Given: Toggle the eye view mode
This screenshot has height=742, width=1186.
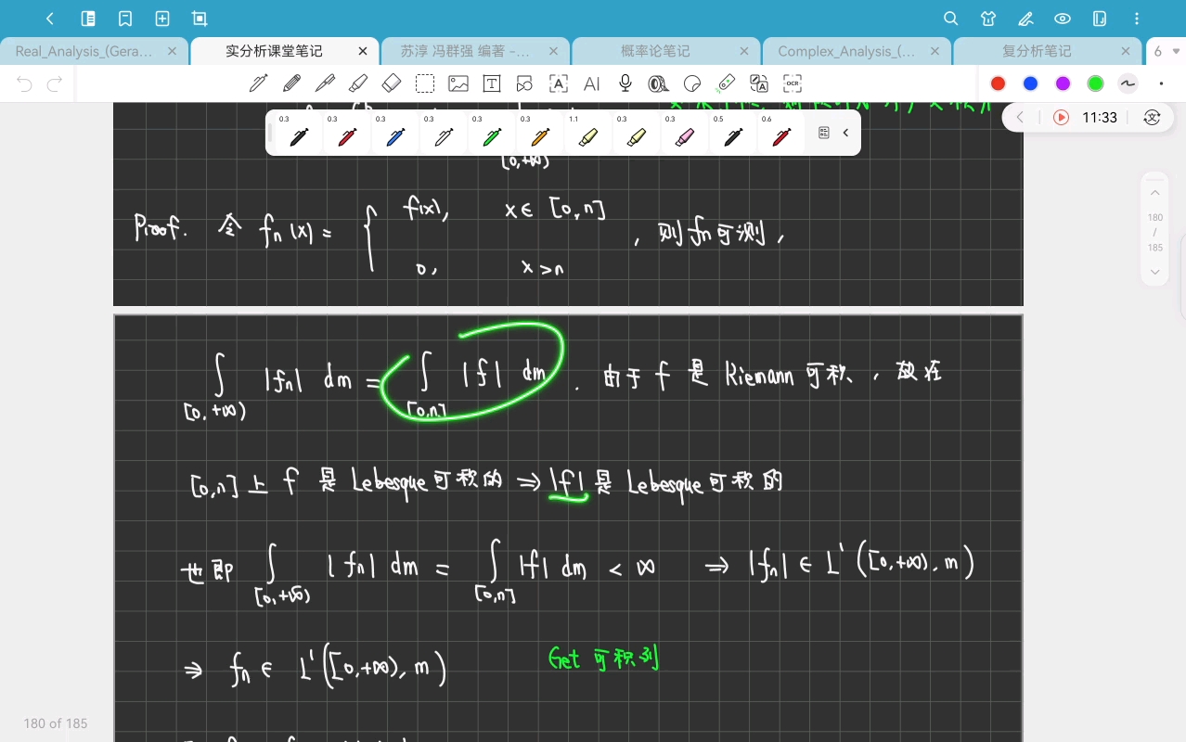Looking at the screenshot, I should 1063,19.
